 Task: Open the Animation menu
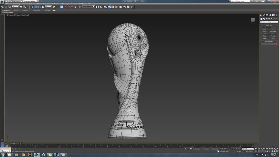[x=46, y=4]
